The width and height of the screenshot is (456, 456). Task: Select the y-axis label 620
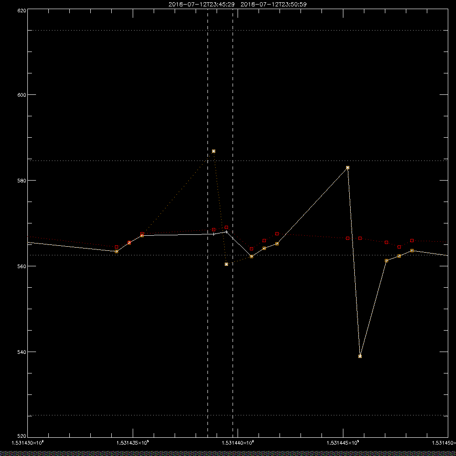[22, 10]
